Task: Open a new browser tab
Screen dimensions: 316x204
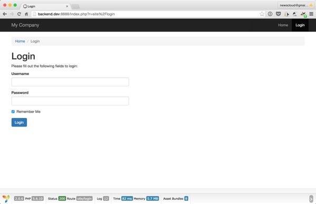Action: coord(75,7)
